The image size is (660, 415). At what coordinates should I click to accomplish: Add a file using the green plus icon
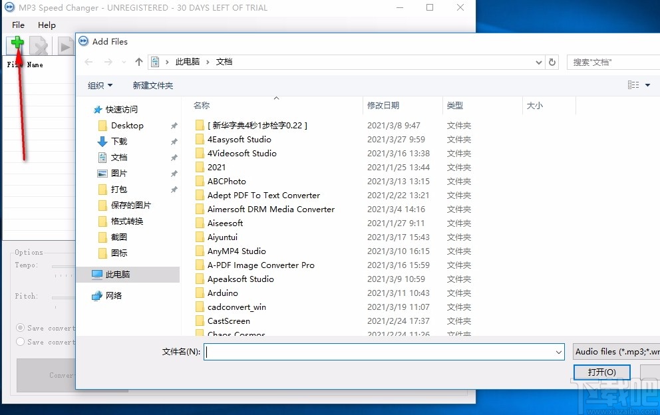[x=16, y=45]
